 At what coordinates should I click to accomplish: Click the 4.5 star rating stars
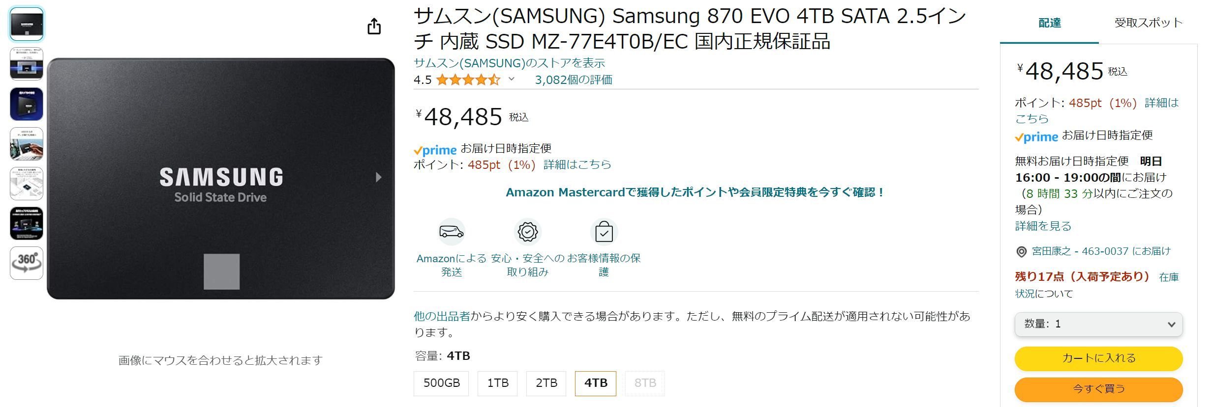point(468,80)
